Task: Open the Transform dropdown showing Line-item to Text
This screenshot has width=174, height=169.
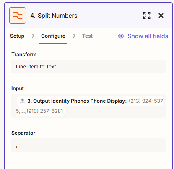Action: [x=88, y=67]
